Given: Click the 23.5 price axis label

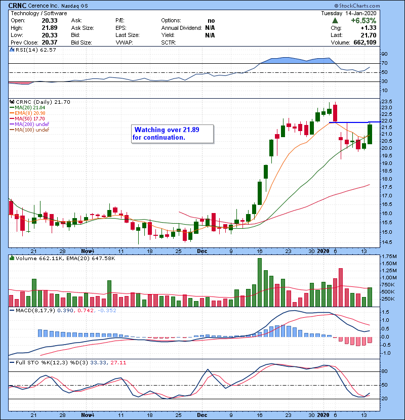Looking at the screenshot, I should coord(386,102).
